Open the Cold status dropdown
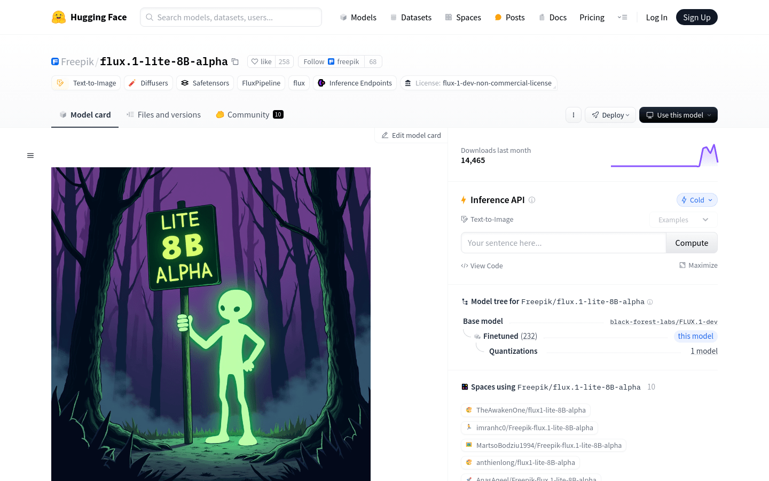 (x=697, y=200)
